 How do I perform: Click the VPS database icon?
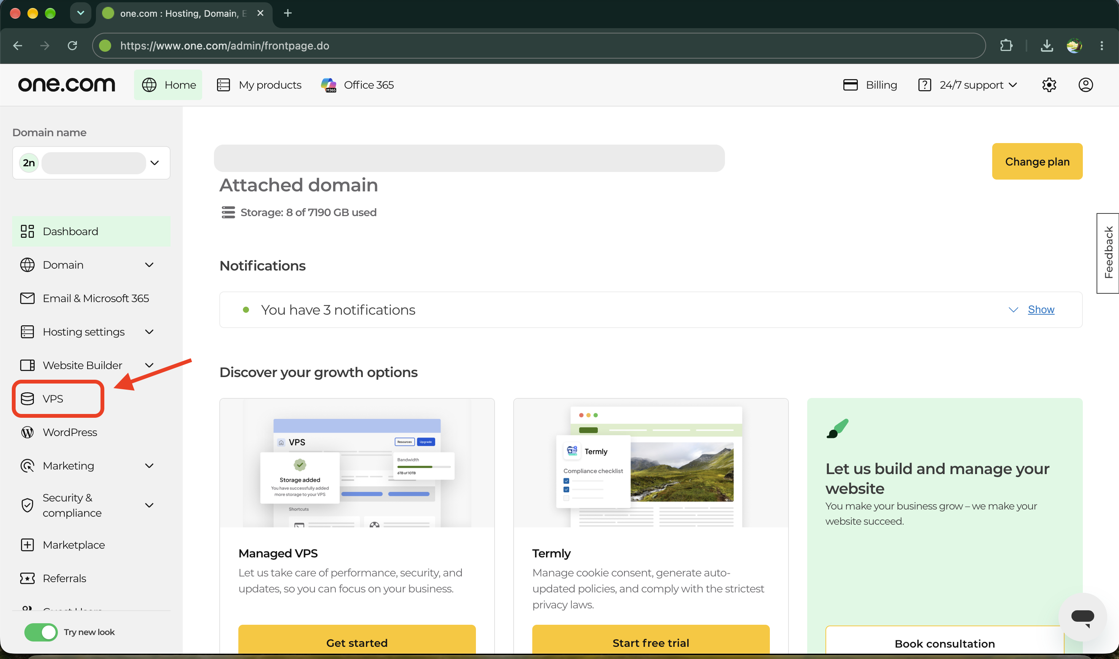(x=27, y=399)
